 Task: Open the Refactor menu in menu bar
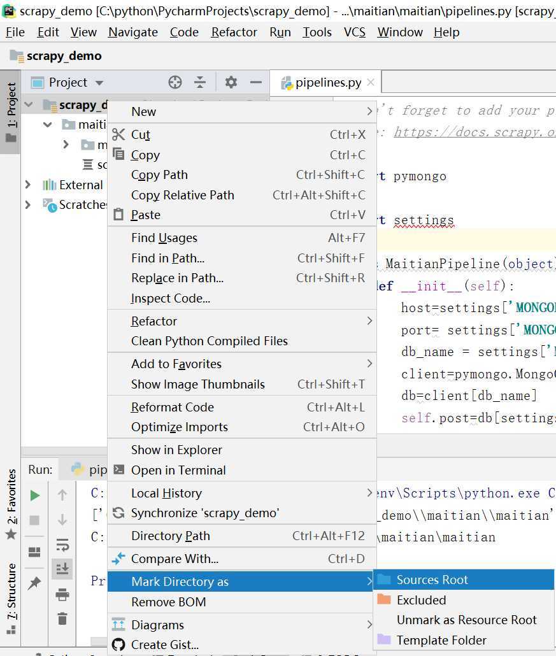pos(234,32)
